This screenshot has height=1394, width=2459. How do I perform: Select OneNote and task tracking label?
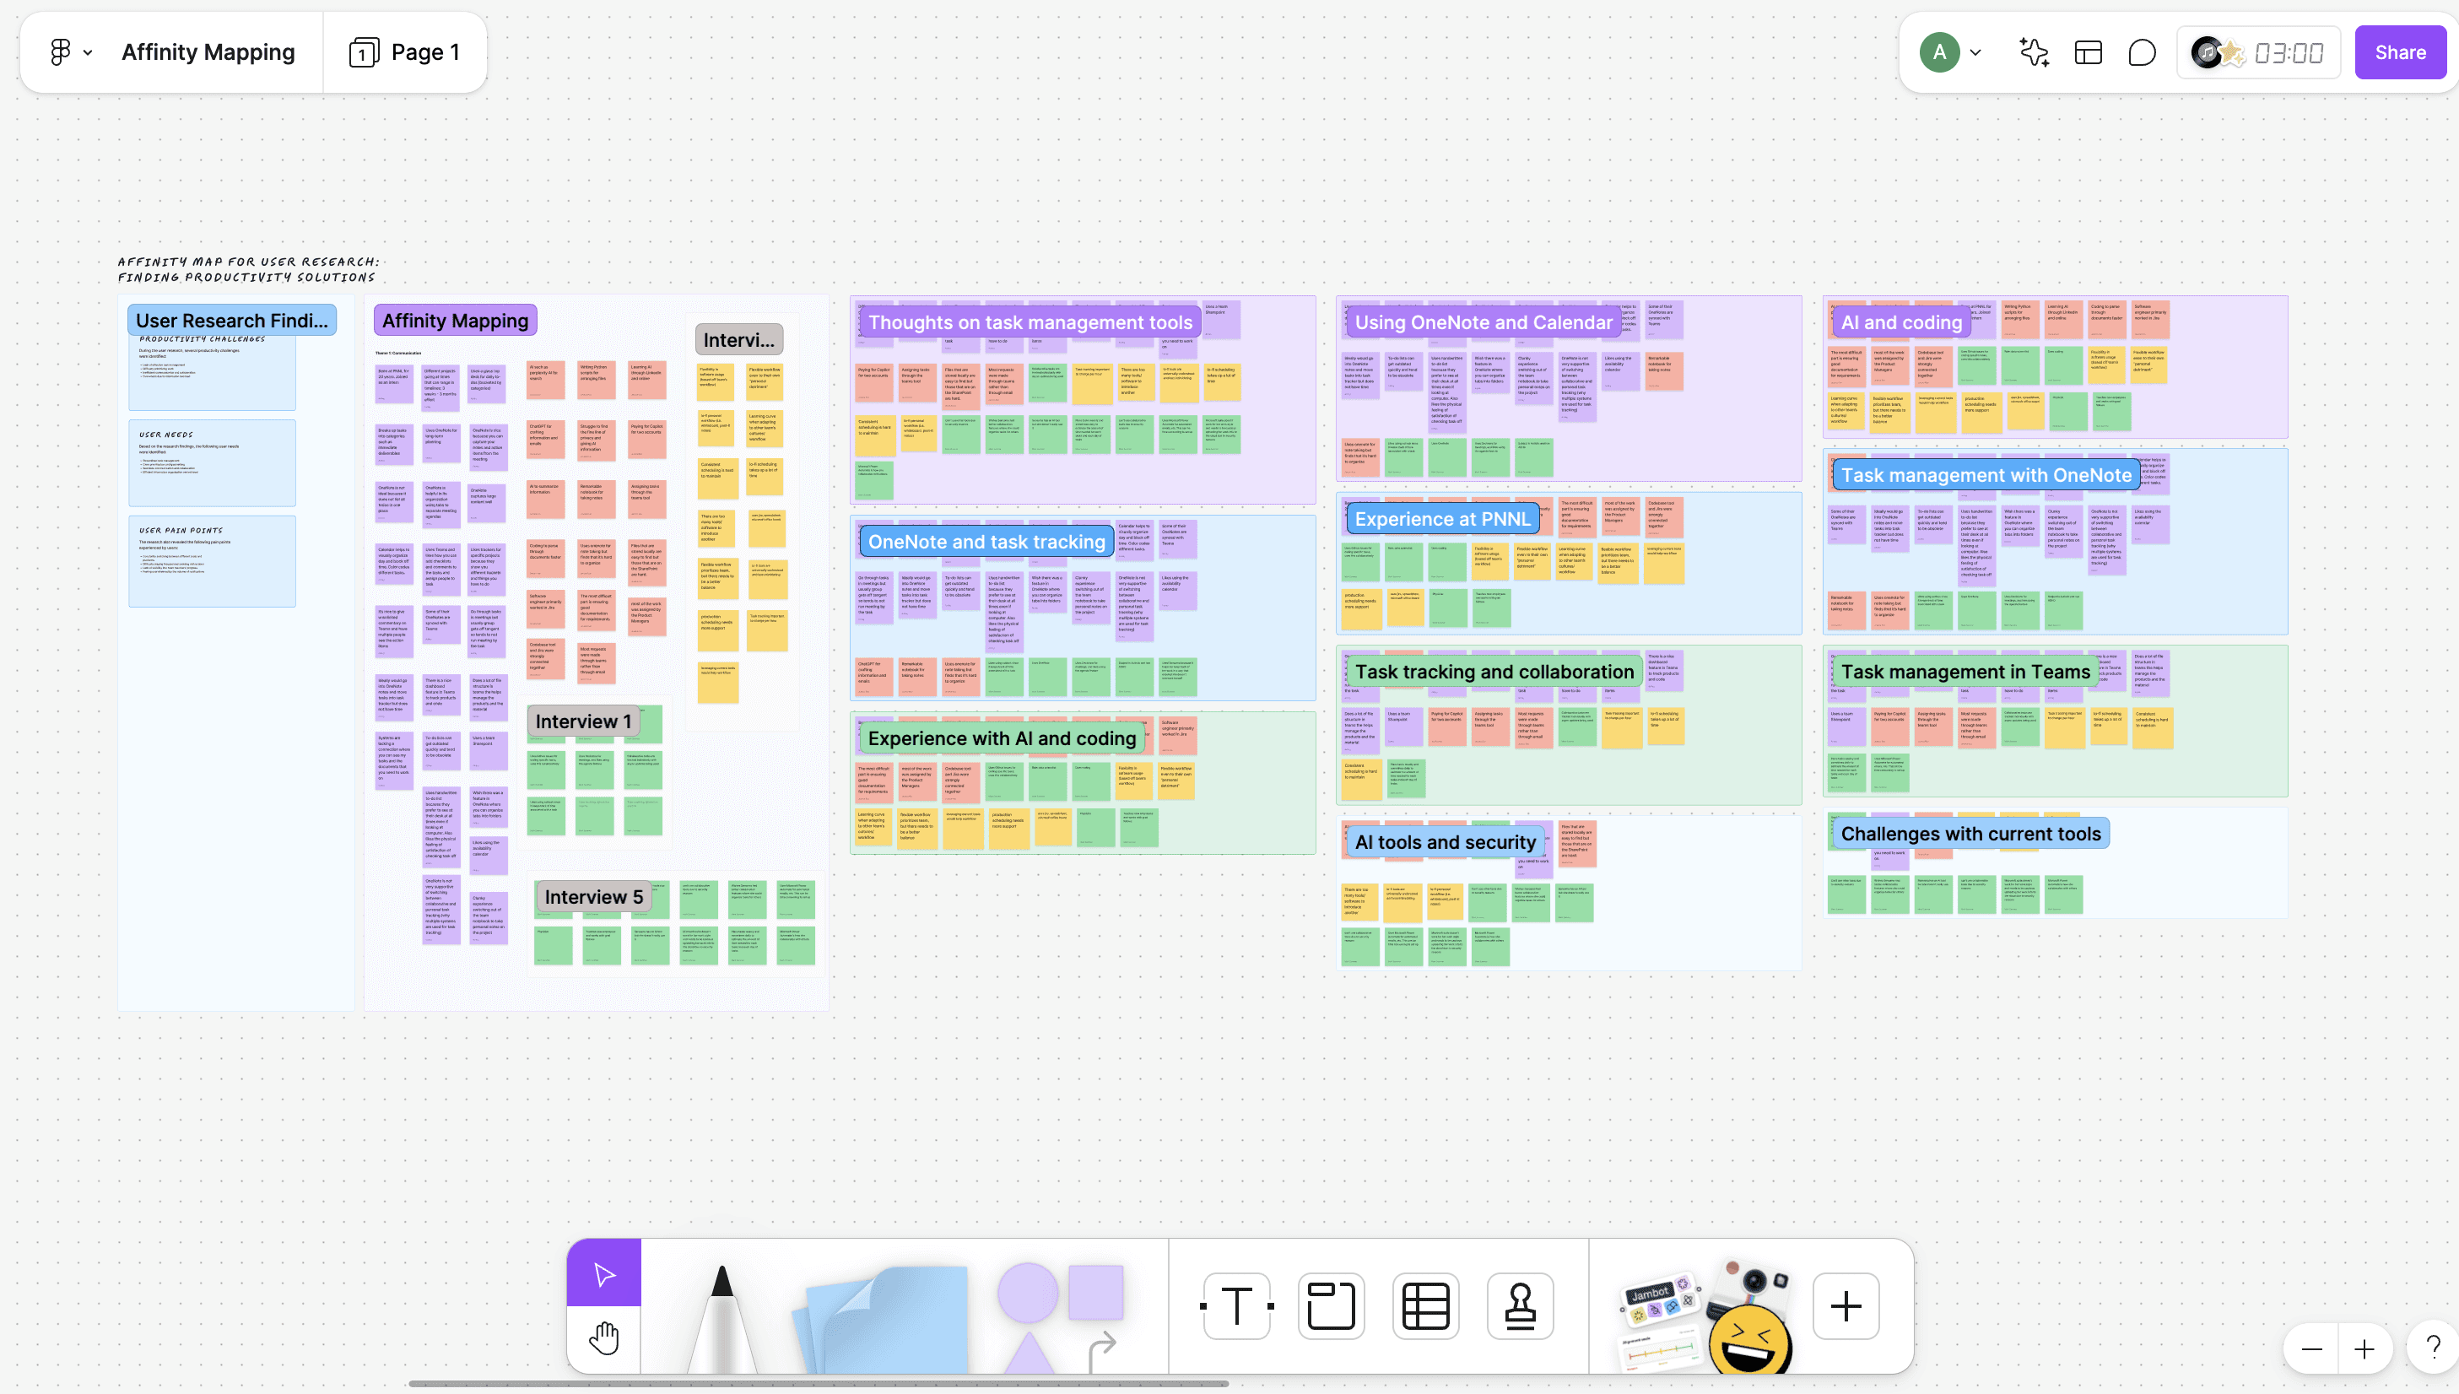986,542
